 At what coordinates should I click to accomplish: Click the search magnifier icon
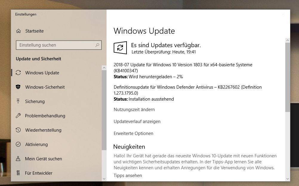pyautogui.click(x=97, y=45)
